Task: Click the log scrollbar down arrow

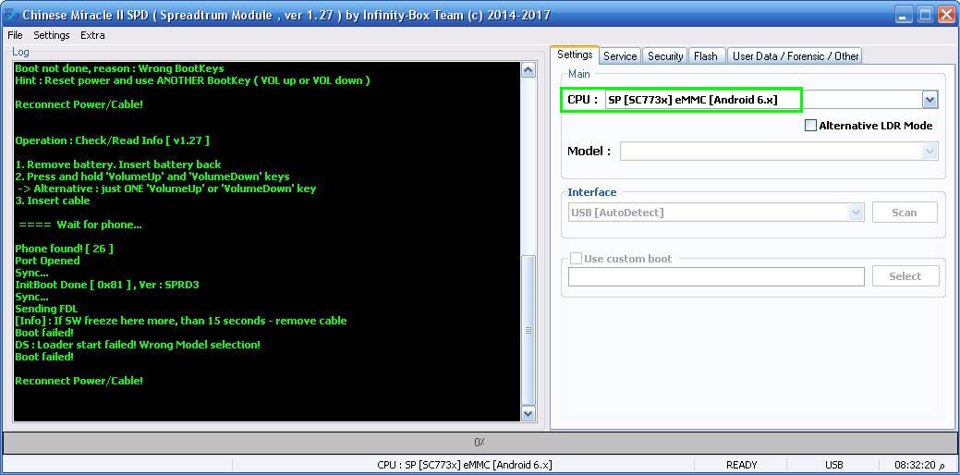Action: (528, 414)
